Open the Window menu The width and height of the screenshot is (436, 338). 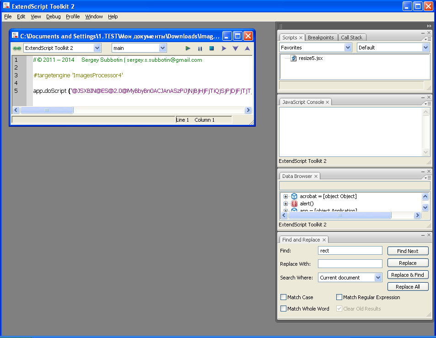pos(94,16)
